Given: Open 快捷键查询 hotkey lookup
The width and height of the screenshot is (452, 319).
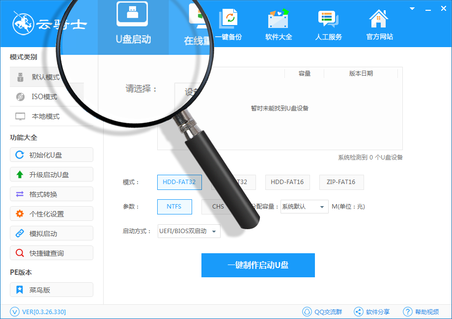Looking at the screenshot, I should [51, 253].
